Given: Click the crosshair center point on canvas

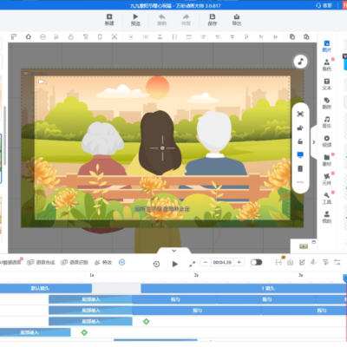Looking at the screenshot, I should click(x=162, y=148).
